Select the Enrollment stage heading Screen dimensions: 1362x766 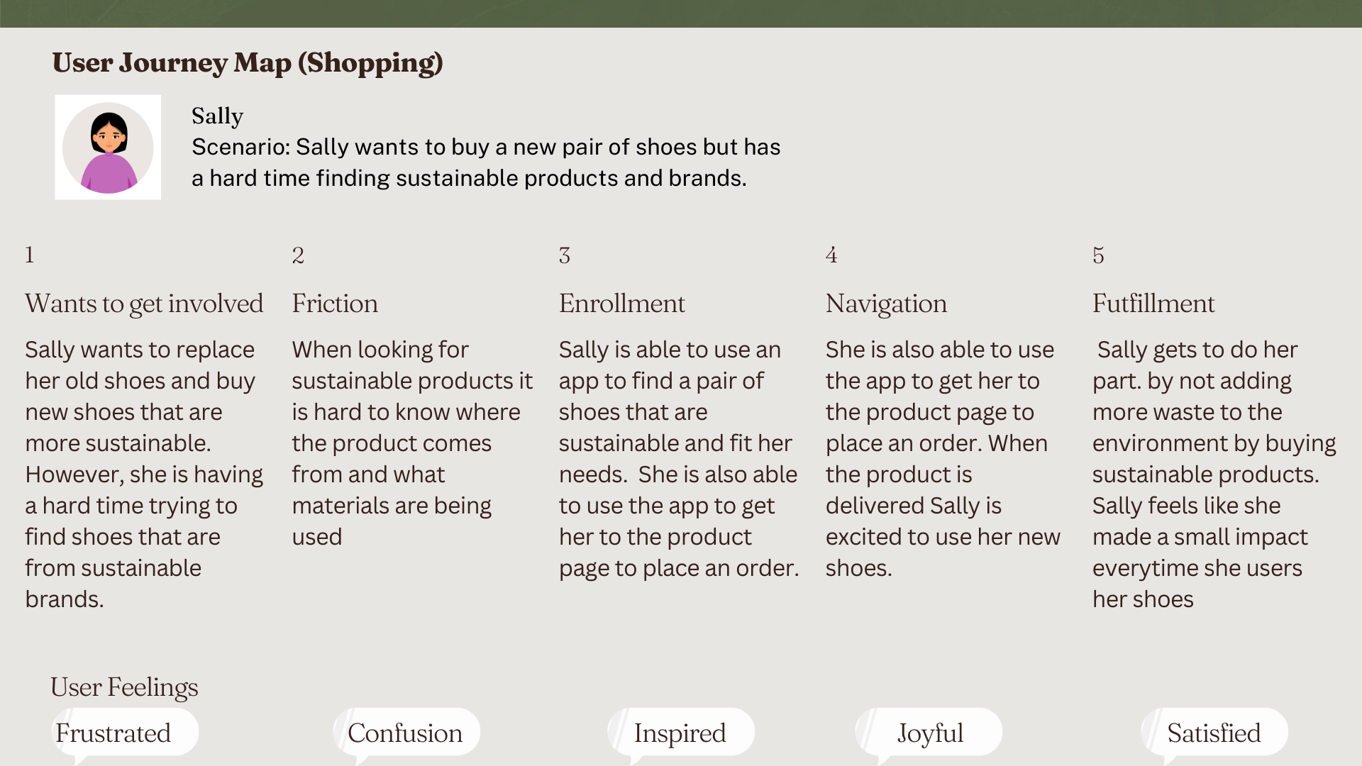[621, 304]
